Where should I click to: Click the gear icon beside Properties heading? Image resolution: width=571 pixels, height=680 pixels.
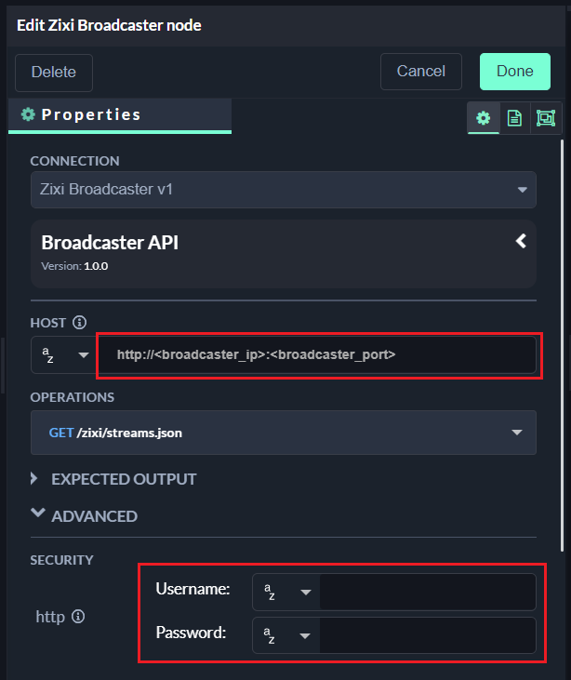[28, 115]
